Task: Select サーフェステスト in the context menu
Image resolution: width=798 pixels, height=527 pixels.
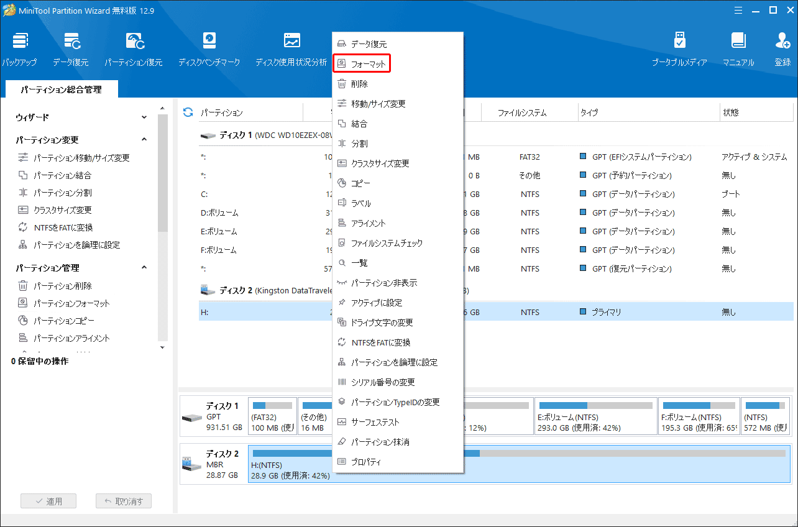Action: point(398,422)
